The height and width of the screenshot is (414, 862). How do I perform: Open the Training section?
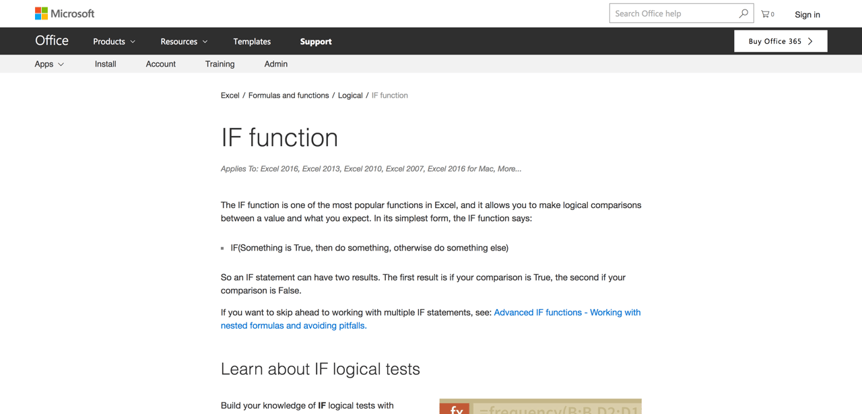(x=220, y=64)
